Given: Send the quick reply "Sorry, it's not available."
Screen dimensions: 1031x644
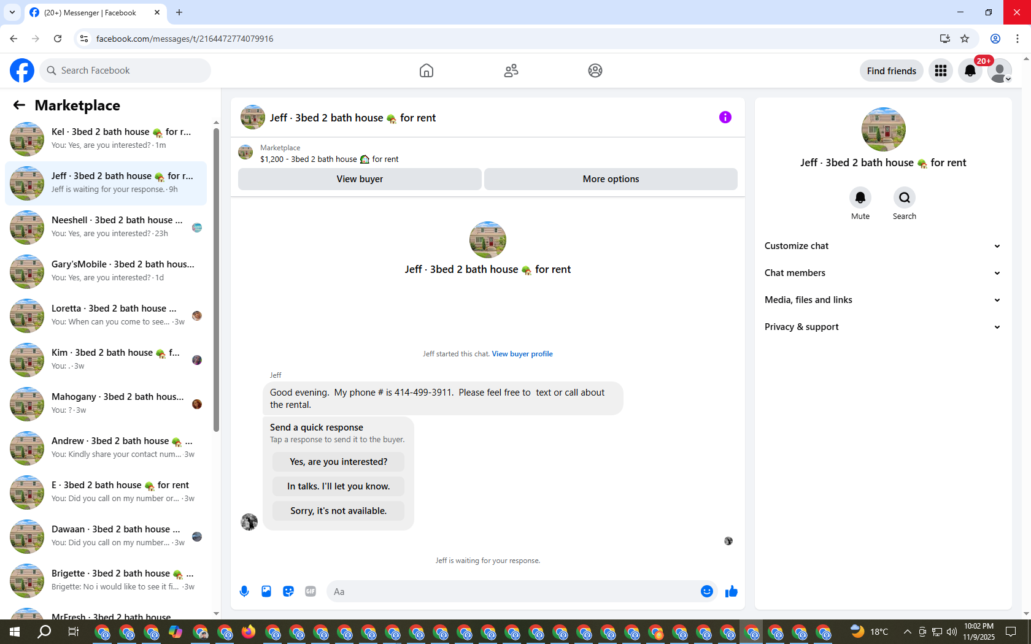Looking at the screenshot, I should coord(339,511).
